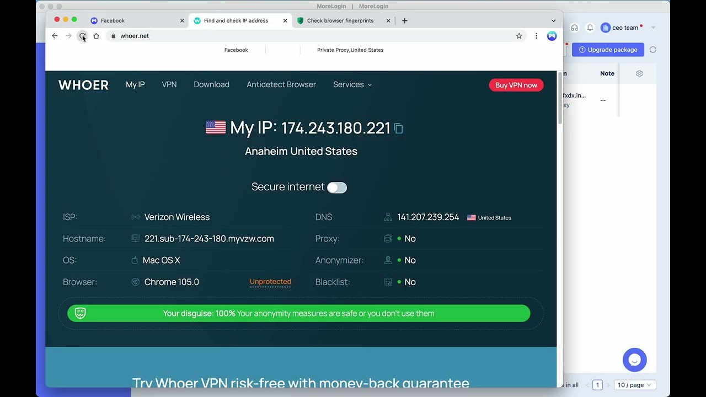Open the Antidetect Browser menu item
This screenshot has height=397, width=706.
coord(281,84)
